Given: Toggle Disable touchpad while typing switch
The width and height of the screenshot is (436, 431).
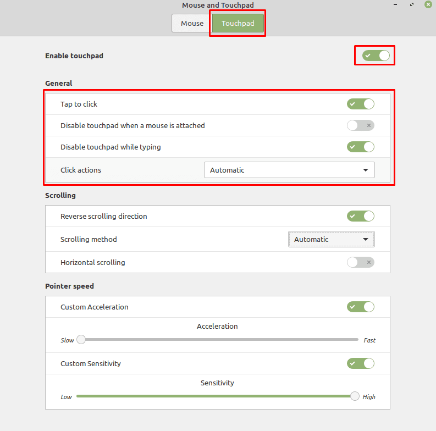Looking at the screenshot, I should (x=360, y=147).
